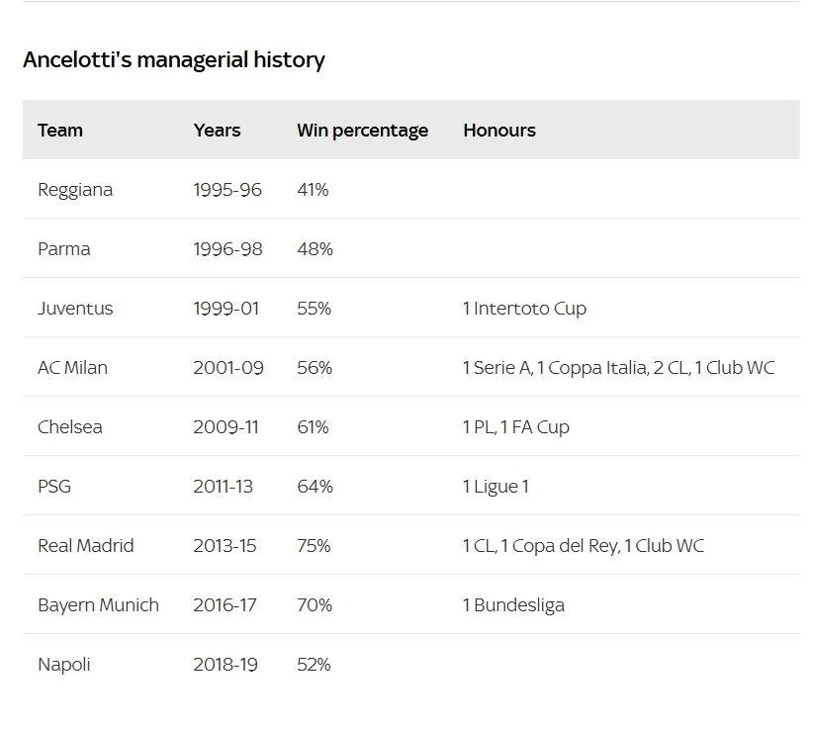The width and height of the screenshot is (813, 731).
Task: Click the Juventus team cell
Action: (x=75, y=308)
